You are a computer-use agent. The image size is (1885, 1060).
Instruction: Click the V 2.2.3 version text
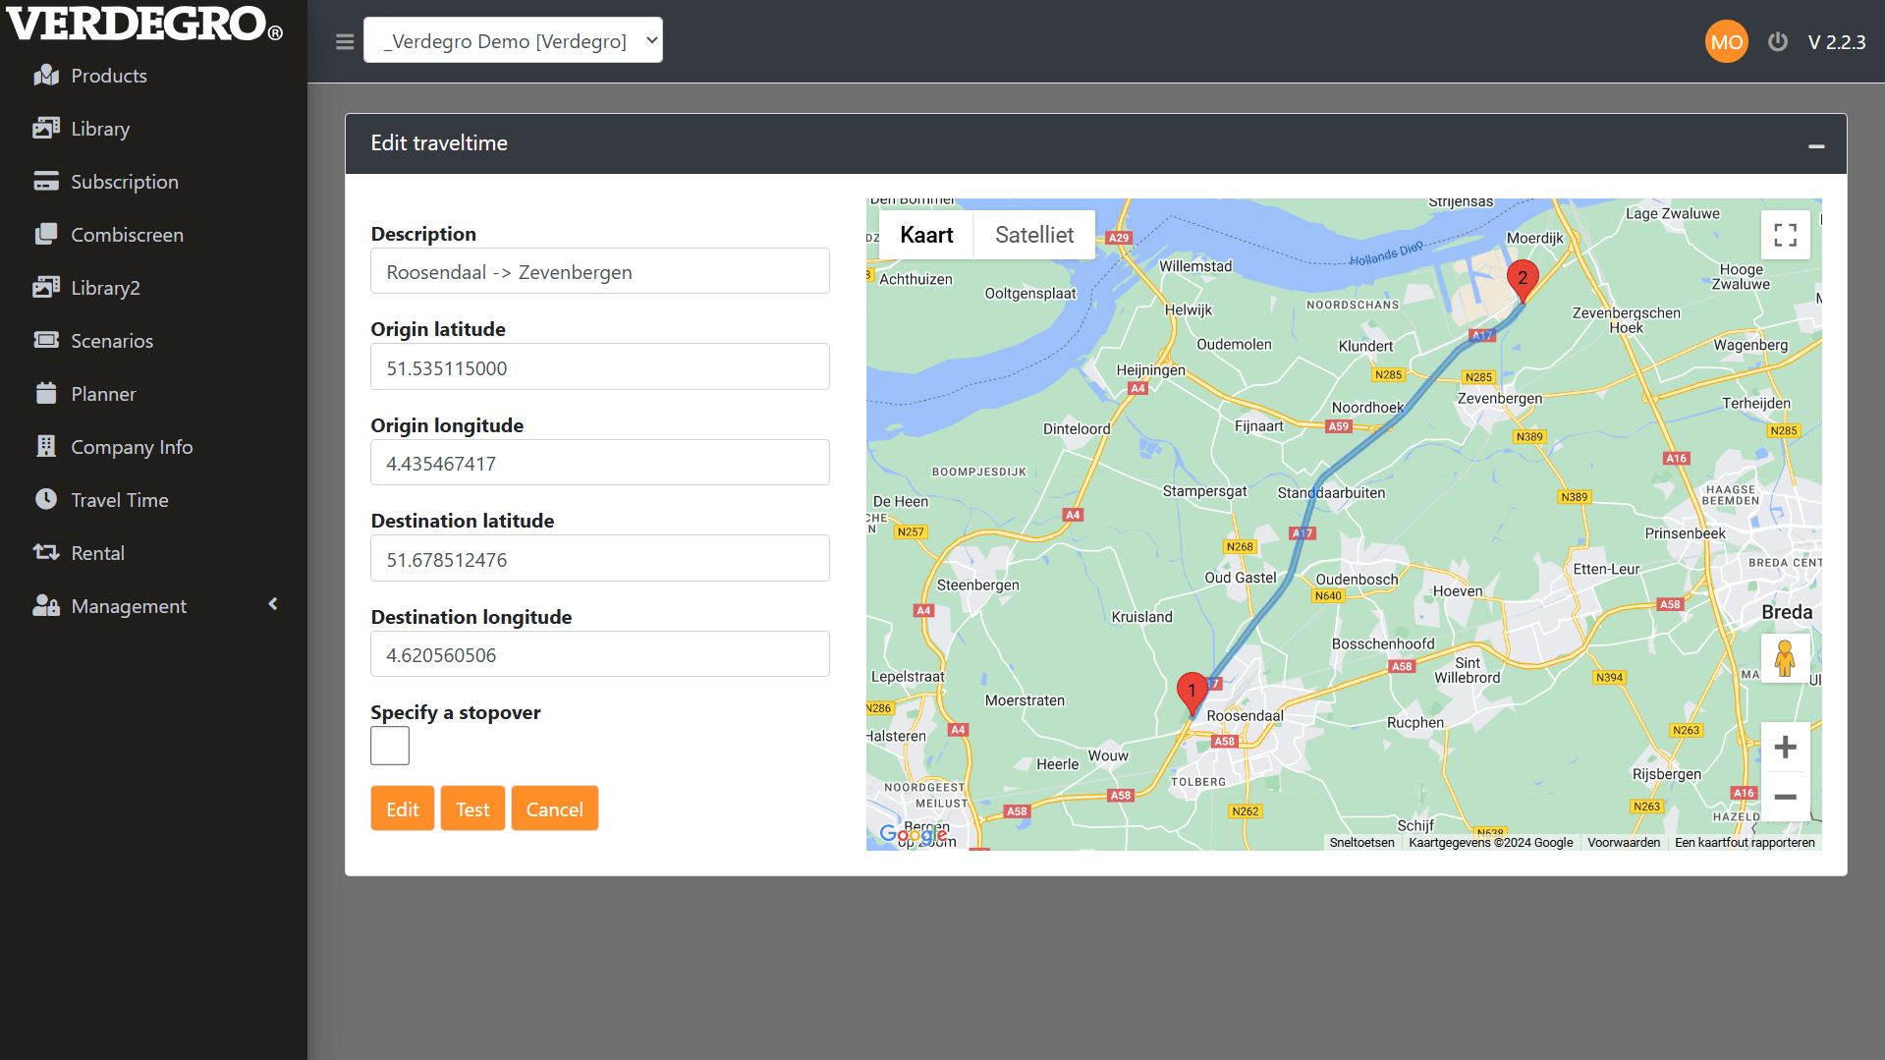point(1837,42)
